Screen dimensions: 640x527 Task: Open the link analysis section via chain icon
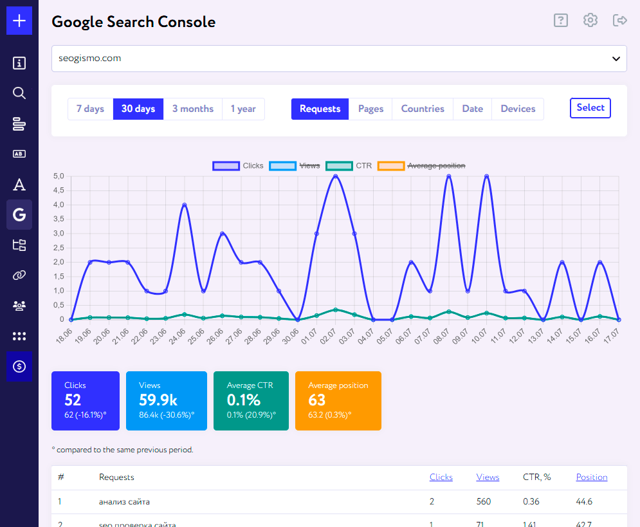19,275
